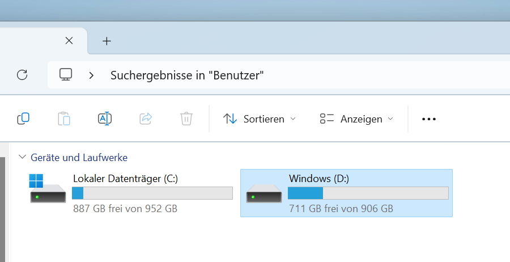Click the This PC monitor icon
This screenshot has width=510, height=262.
pyautogui.click(x=66, y=75)
